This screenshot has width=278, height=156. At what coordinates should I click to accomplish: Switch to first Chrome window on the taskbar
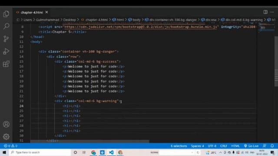tap(93, 152)
